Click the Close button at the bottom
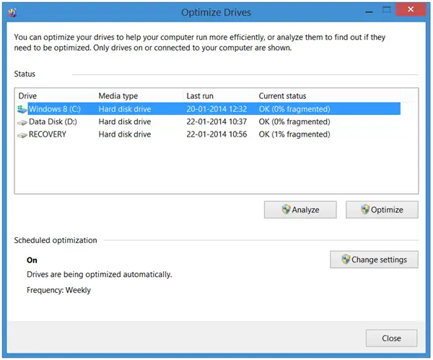 [391, 338]
